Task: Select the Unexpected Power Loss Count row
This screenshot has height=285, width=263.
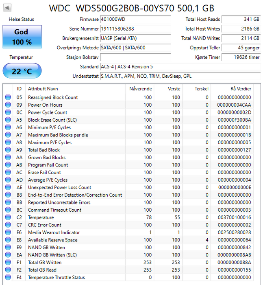Action: [x=59, y=187]
